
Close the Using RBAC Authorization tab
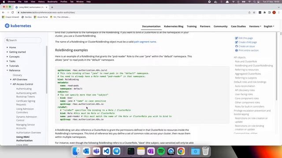(47, 7)
